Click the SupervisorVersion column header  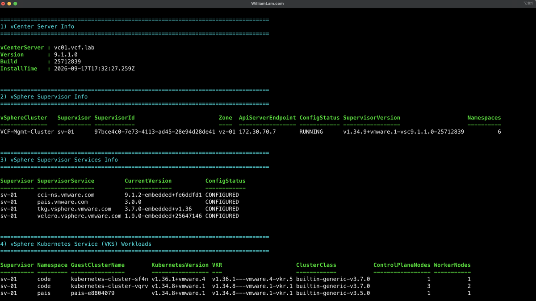[x=372, y=118]
